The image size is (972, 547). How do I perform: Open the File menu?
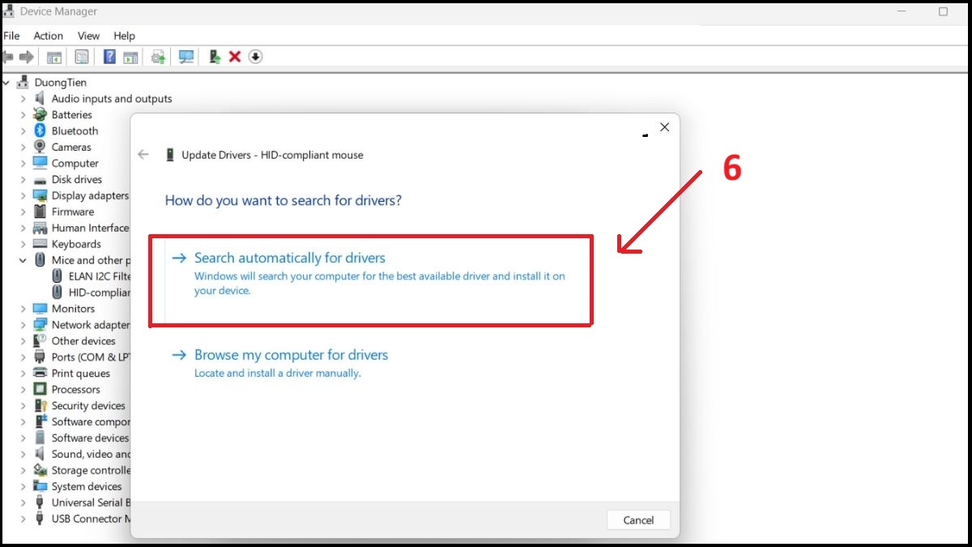point(11,36)
